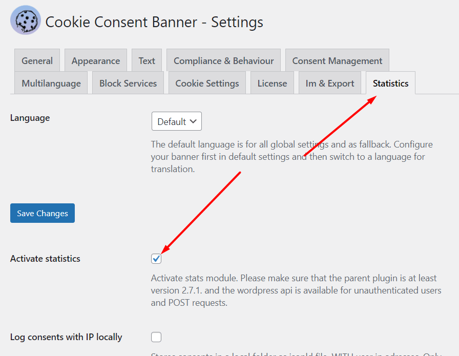
Task: Uncheck the Activate statistics checkbox
Action: point(156,259)
